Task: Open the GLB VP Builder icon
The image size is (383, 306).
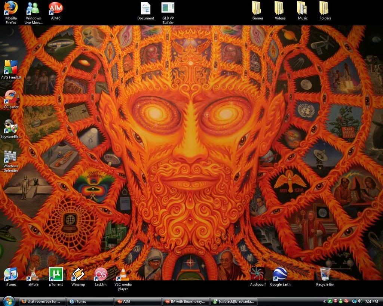Action: tap(168, 12)
